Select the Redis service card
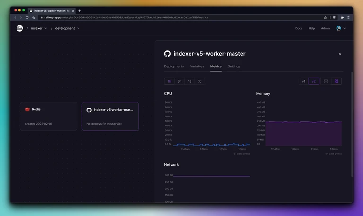The width and height of the screenshot is (363, 216). (48, 116)
